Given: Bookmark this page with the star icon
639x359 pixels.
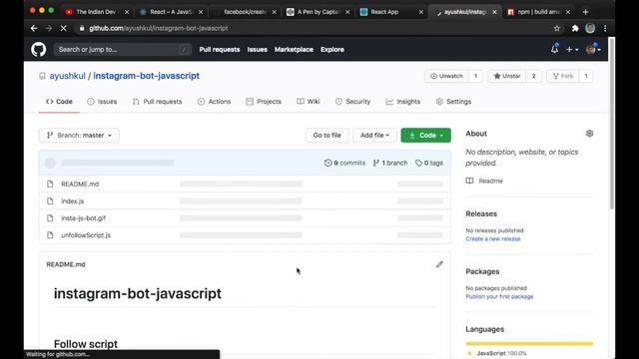Looking at the screenshot, I should tap(557, 28).
